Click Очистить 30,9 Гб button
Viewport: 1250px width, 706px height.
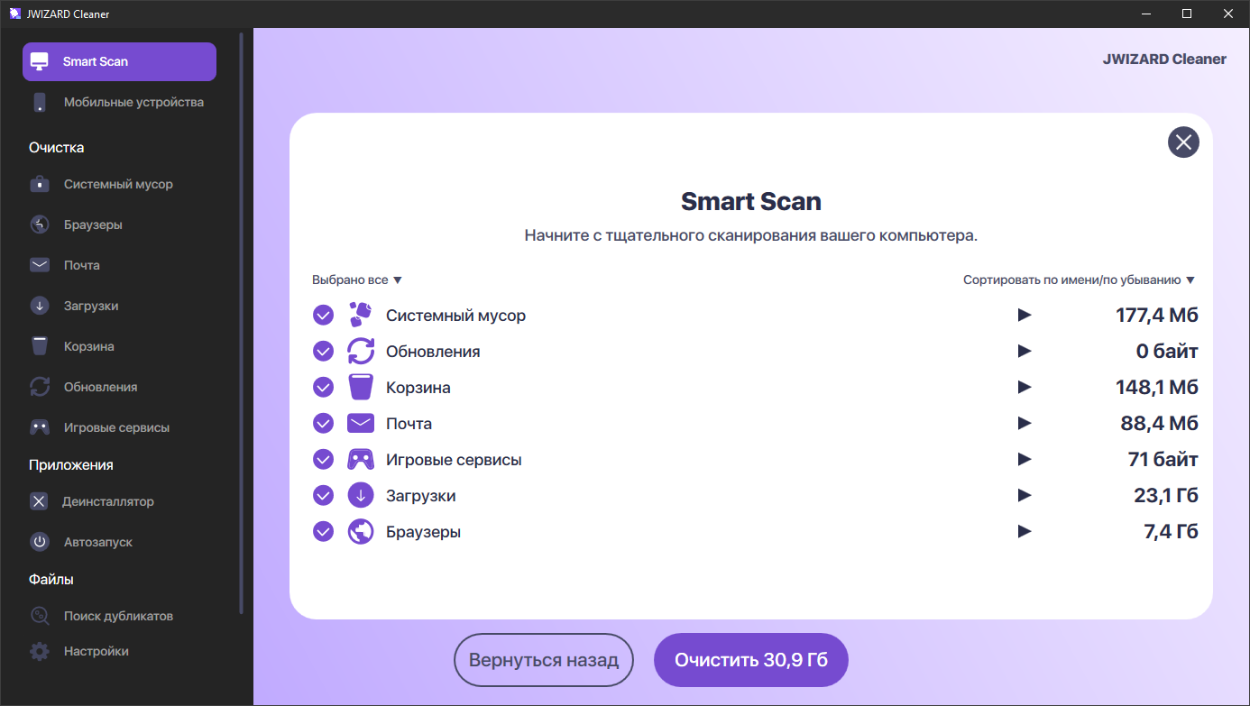point(750,659)
